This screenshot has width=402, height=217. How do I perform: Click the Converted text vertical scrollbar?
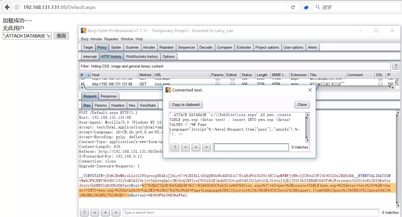(x=307, y=127)
